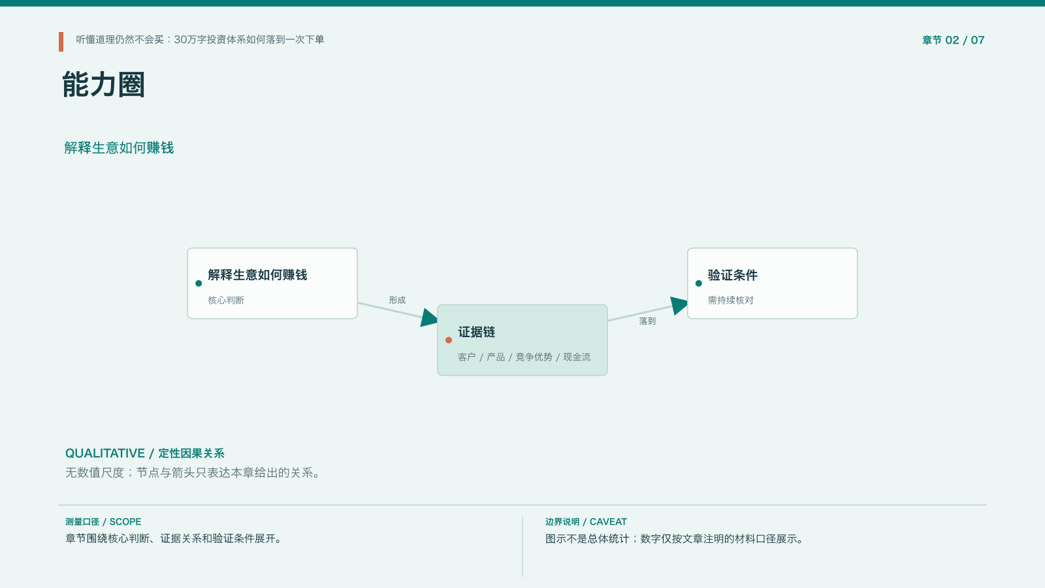1045x588 pixels.
Task: Select the header text 听懂道理仍然不会买
Action: (x=120, y=40)
